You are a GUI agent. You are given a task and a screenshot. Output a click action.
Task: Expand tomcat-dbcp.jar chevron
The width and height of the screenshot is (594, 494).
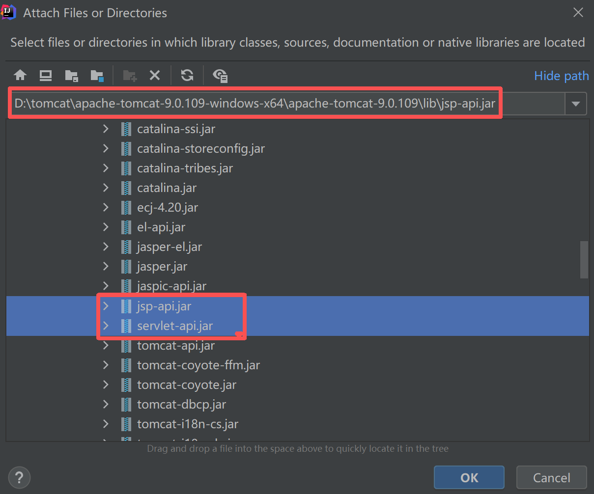106,404
